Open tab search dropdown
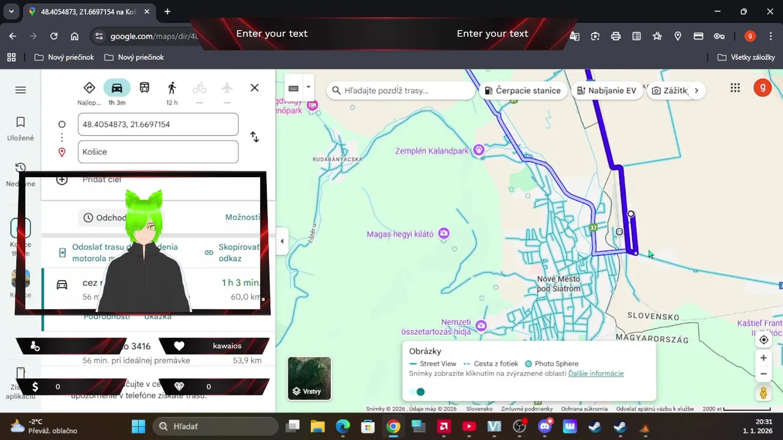Screen dimensions: 783x440 pyautogui.click(x=11, y=12)
